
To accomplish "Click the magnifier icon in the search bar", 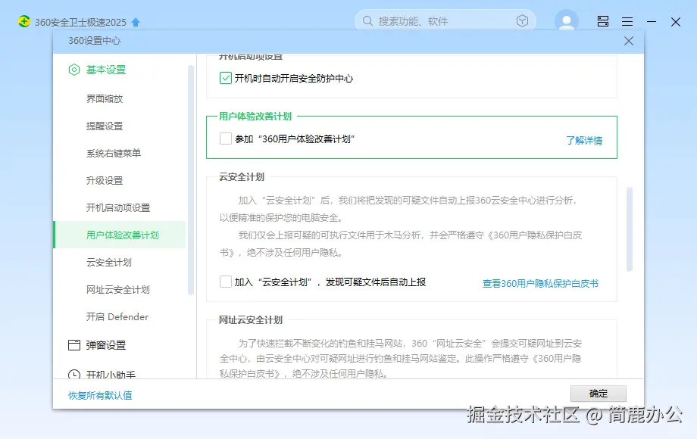I will pos(367,21).
